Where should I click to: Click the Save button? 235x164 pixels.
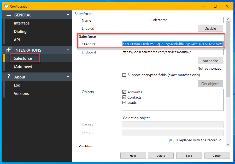[x=189, y=156]
